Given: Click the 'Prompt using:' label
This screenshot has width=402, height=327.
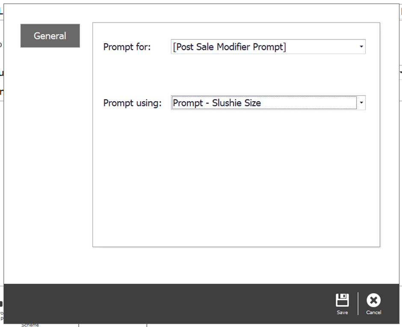Looking at the screenshot, I should tap(132, 103).
